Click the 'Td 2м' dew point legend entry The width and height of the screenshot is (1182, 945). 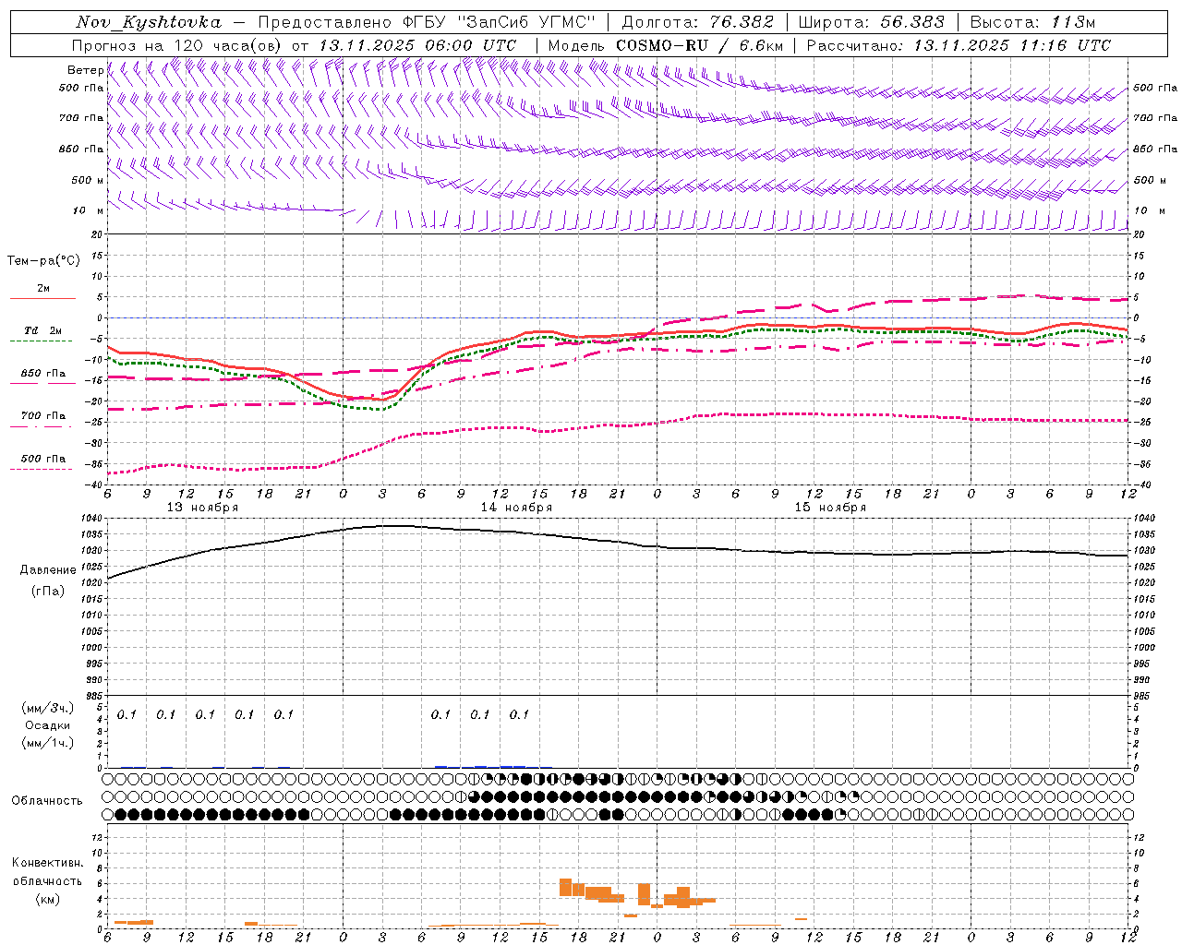[x=43, y=330]
